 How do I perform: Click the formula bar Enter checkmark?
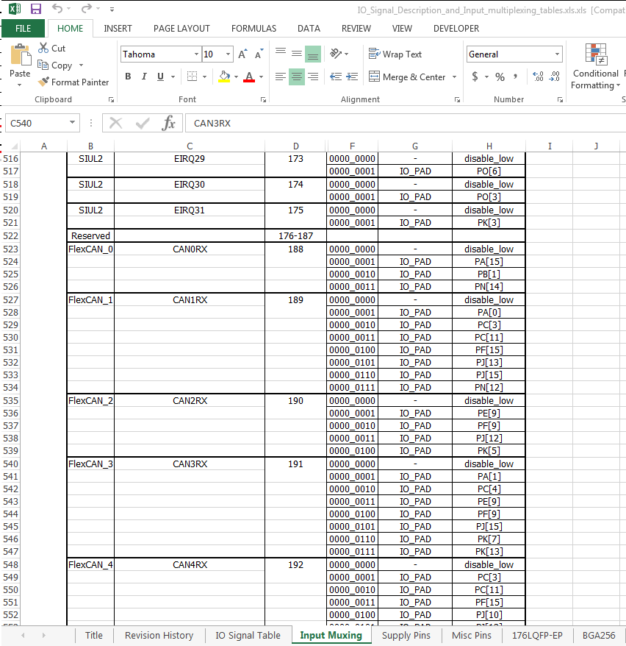pyautogui.click(x=143, y=123)
